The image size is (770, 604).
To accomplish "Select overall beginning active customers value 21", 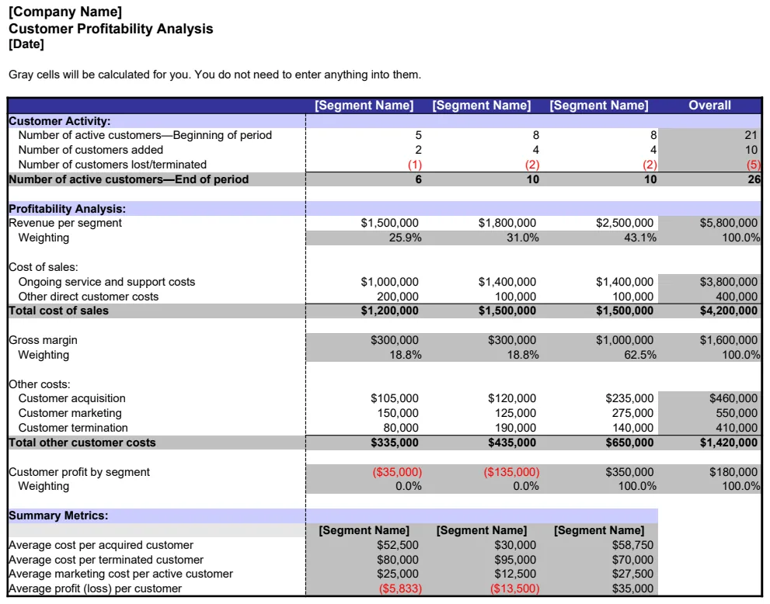I will coord(751,135).
